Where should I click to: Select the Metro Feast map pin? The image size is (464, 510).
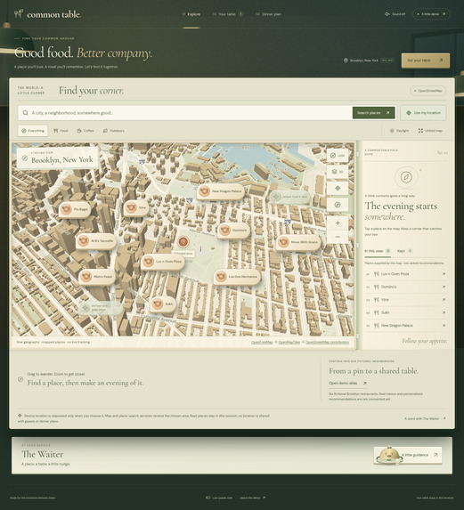tap(97, 277)
